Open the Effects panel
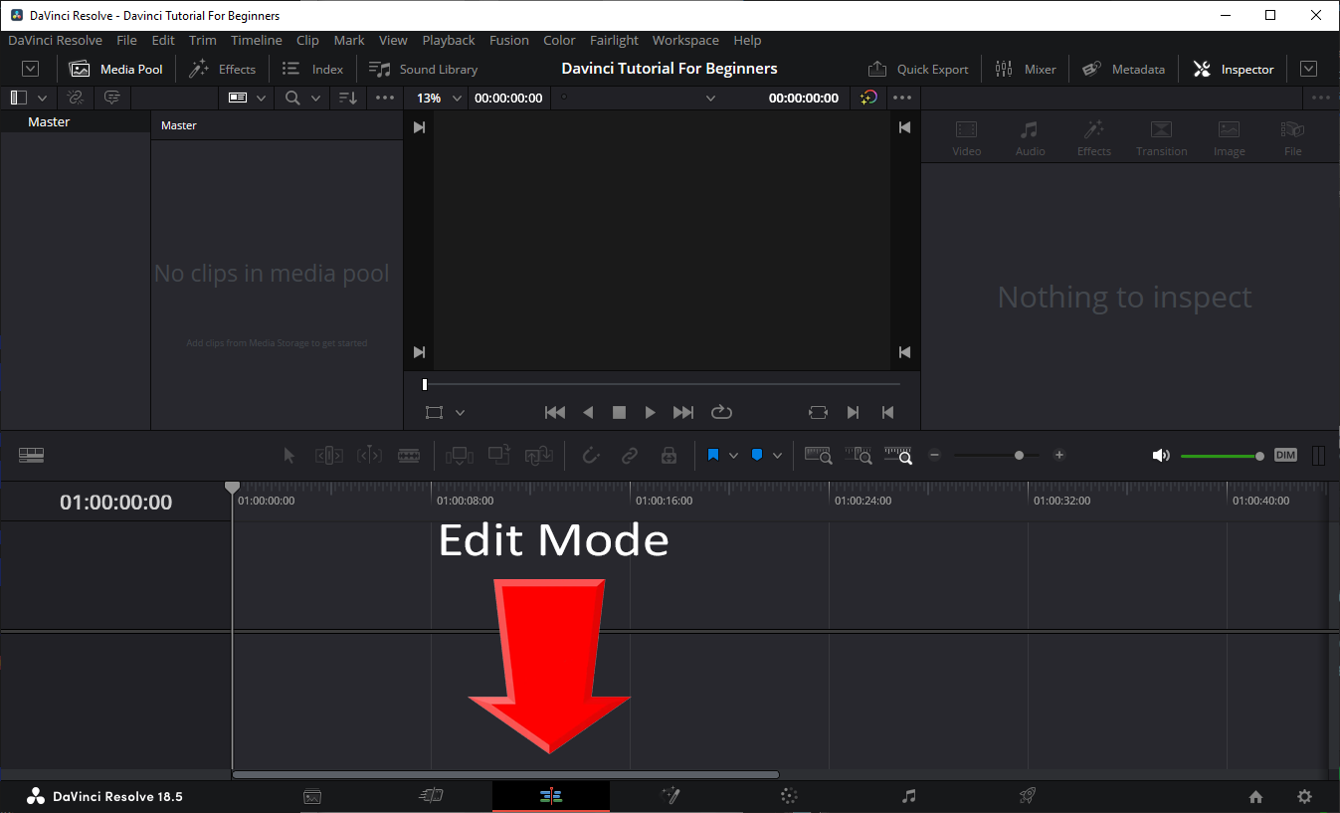The height and width of the screenshot is (813, 1340). 223,69
